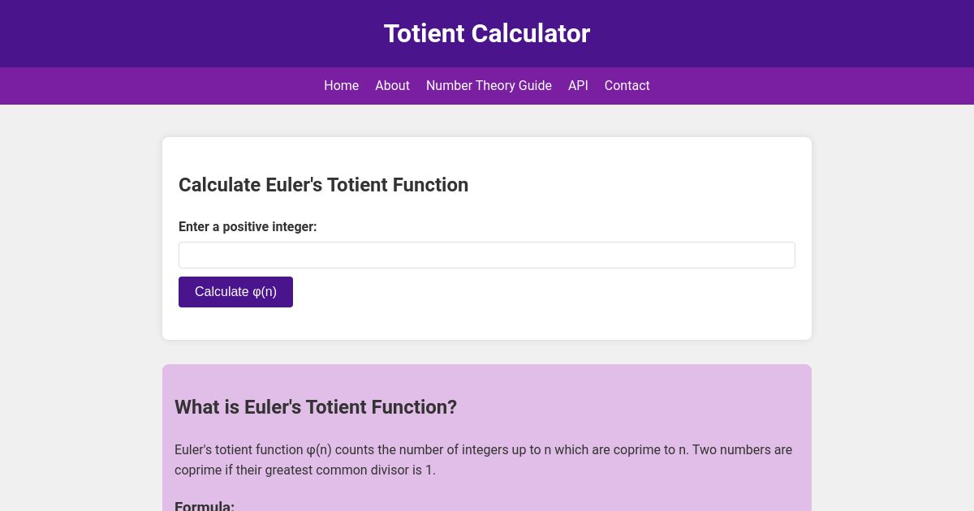
Task: Go to the Contact page
Action: point(627,85)
